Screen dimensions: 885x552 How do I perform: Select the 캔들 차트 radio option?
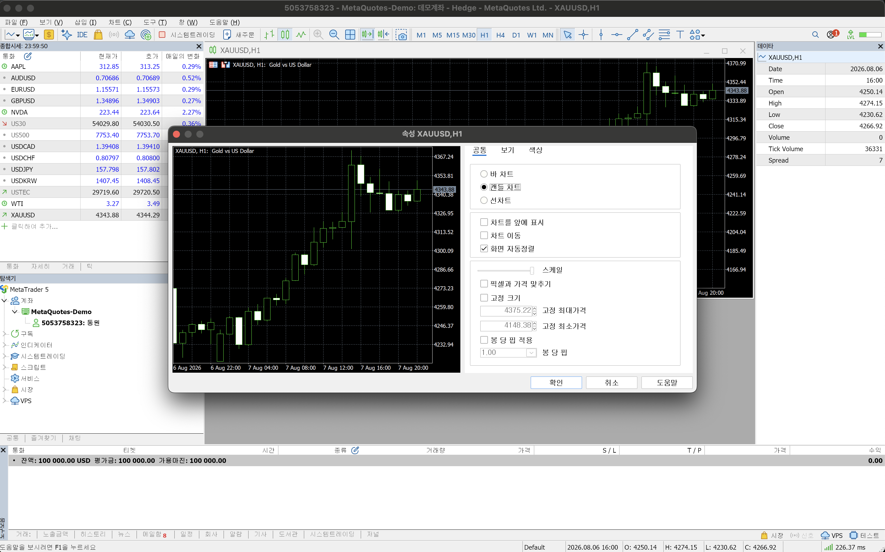(x=484, y=187)
